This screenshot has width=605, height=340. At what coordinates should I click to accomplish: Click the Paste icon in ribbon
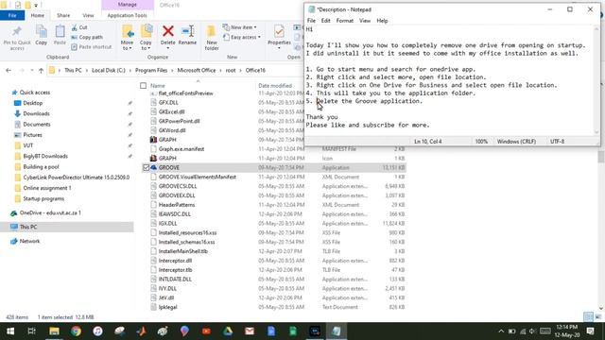click(x=60, y=32)
